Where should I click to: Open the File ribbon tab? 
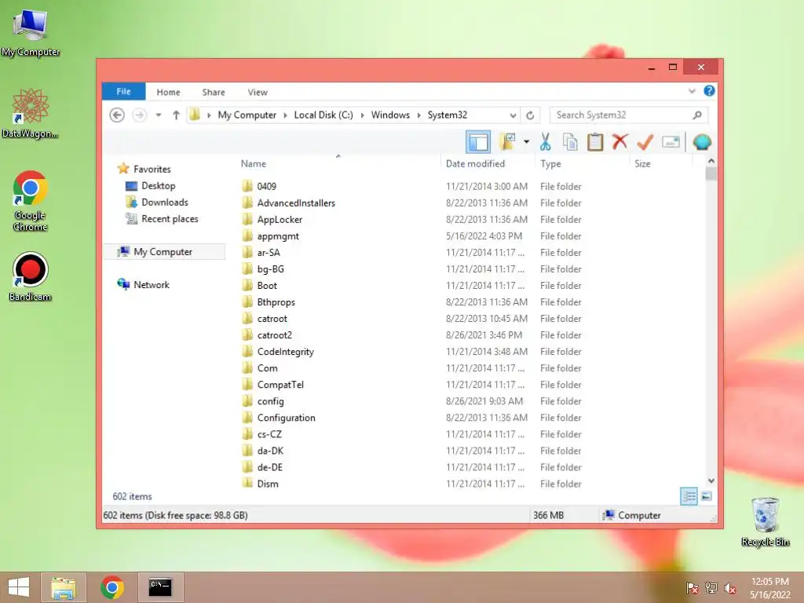click(123, 91)
